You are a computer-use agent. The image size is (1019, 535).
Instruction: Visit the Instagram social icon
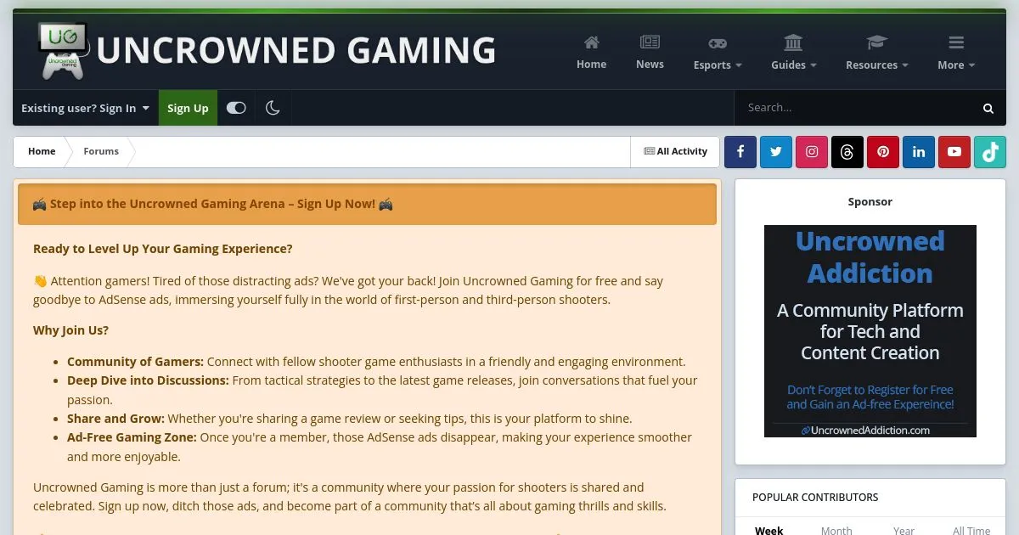pyautogui.click(x=812, y=152)
